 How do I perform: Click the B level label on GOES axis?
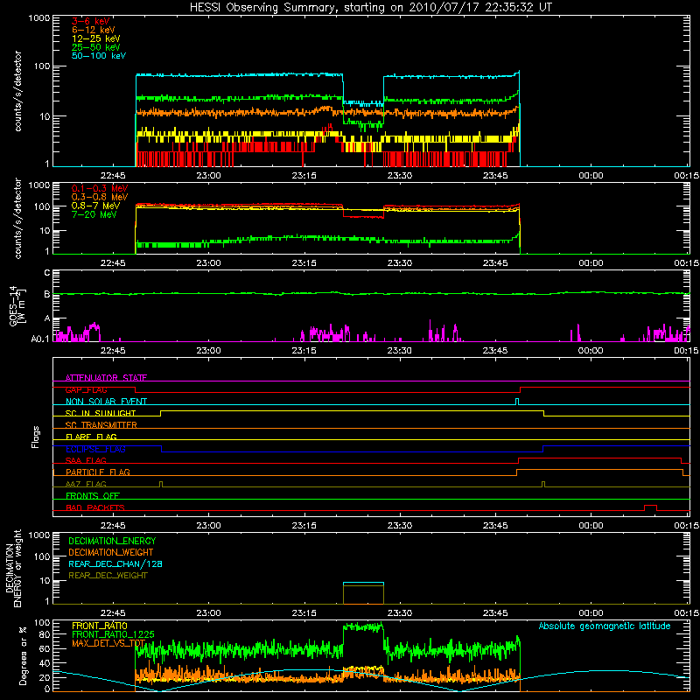click(x=47, y=294)
